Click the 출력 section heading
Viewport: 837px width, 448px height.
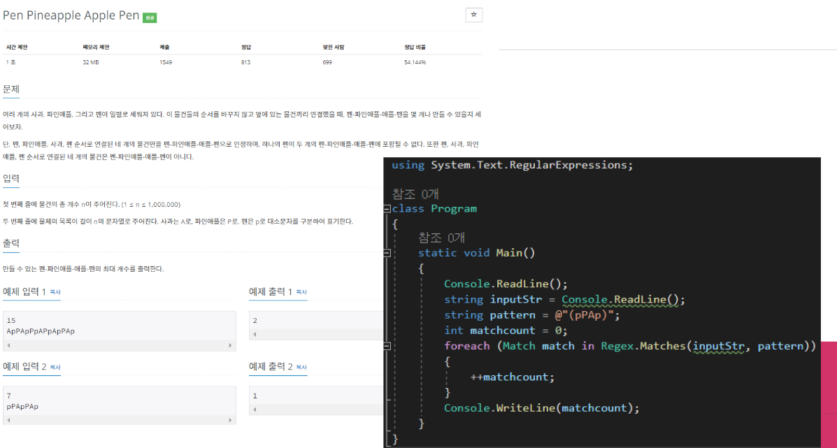[11, 243]
